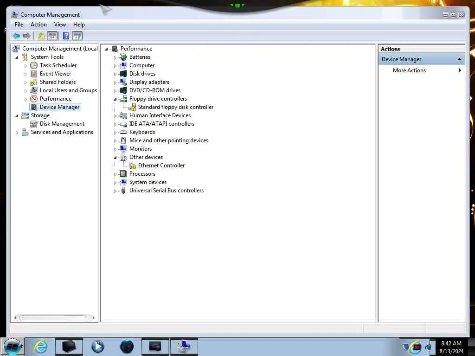Click the left pane horizontal scrollbar thumb
The width and height of the screenshot is (475, 356).
(x=53, y=318)
